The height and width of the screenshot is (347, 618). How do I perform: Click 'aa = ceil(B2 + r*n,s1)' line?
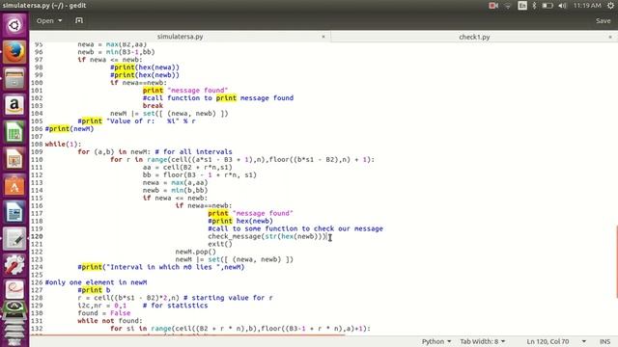tap(187, 167)
